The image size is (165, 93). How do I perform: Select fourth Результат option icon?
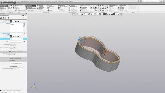tap(18, 21)
